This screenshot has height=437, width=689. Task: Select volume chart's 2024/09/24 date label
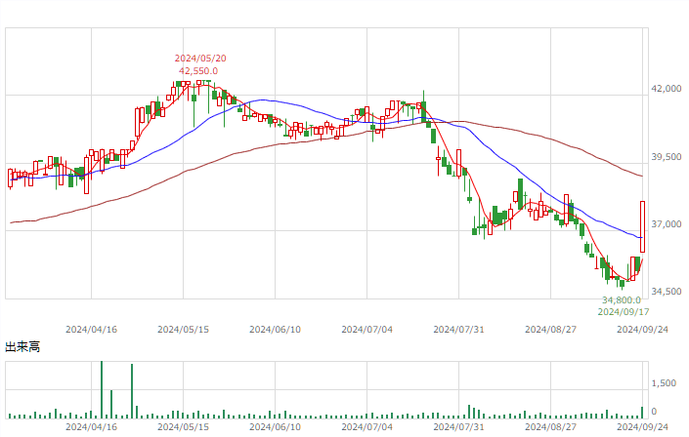click(642, 427)
